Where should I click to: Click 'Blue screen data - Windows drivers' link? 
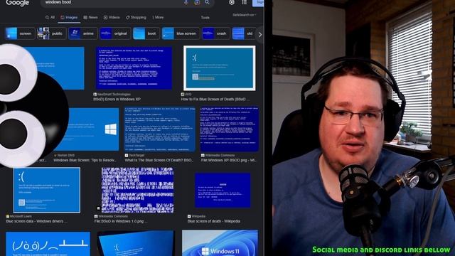pyautogui.click(x=36, y=221)
